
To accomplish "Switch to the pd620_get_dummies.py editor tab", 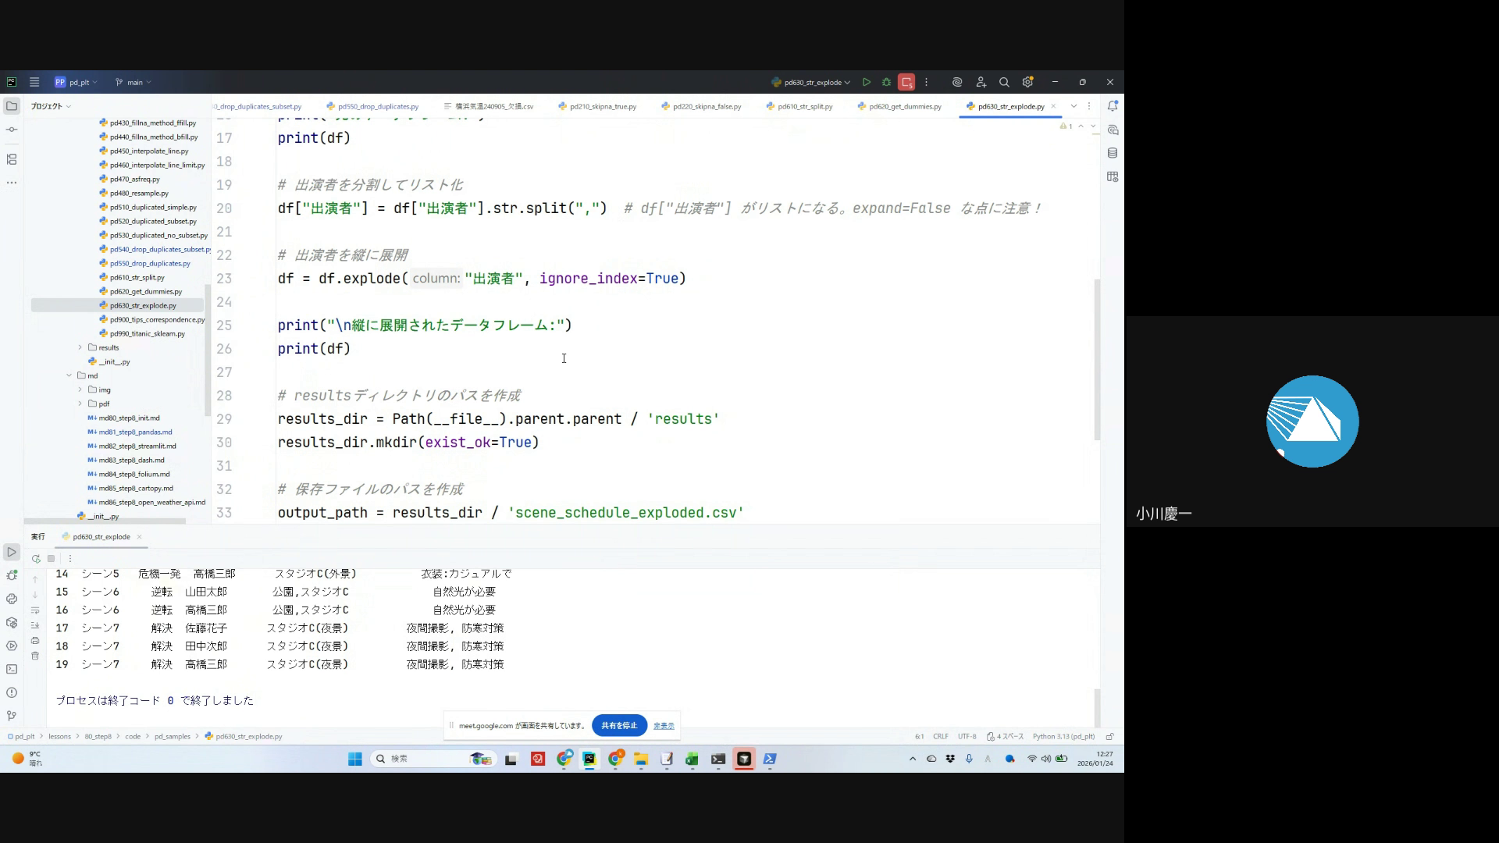I will 904,106.
